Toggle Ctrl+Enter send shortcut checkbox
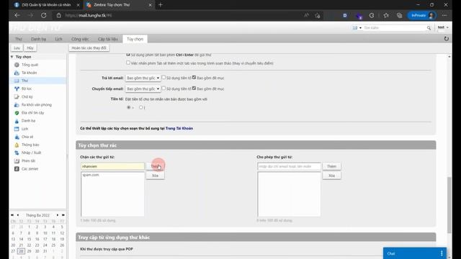The height and width of the screenshot is (259, 461). (x=128, y=55)
